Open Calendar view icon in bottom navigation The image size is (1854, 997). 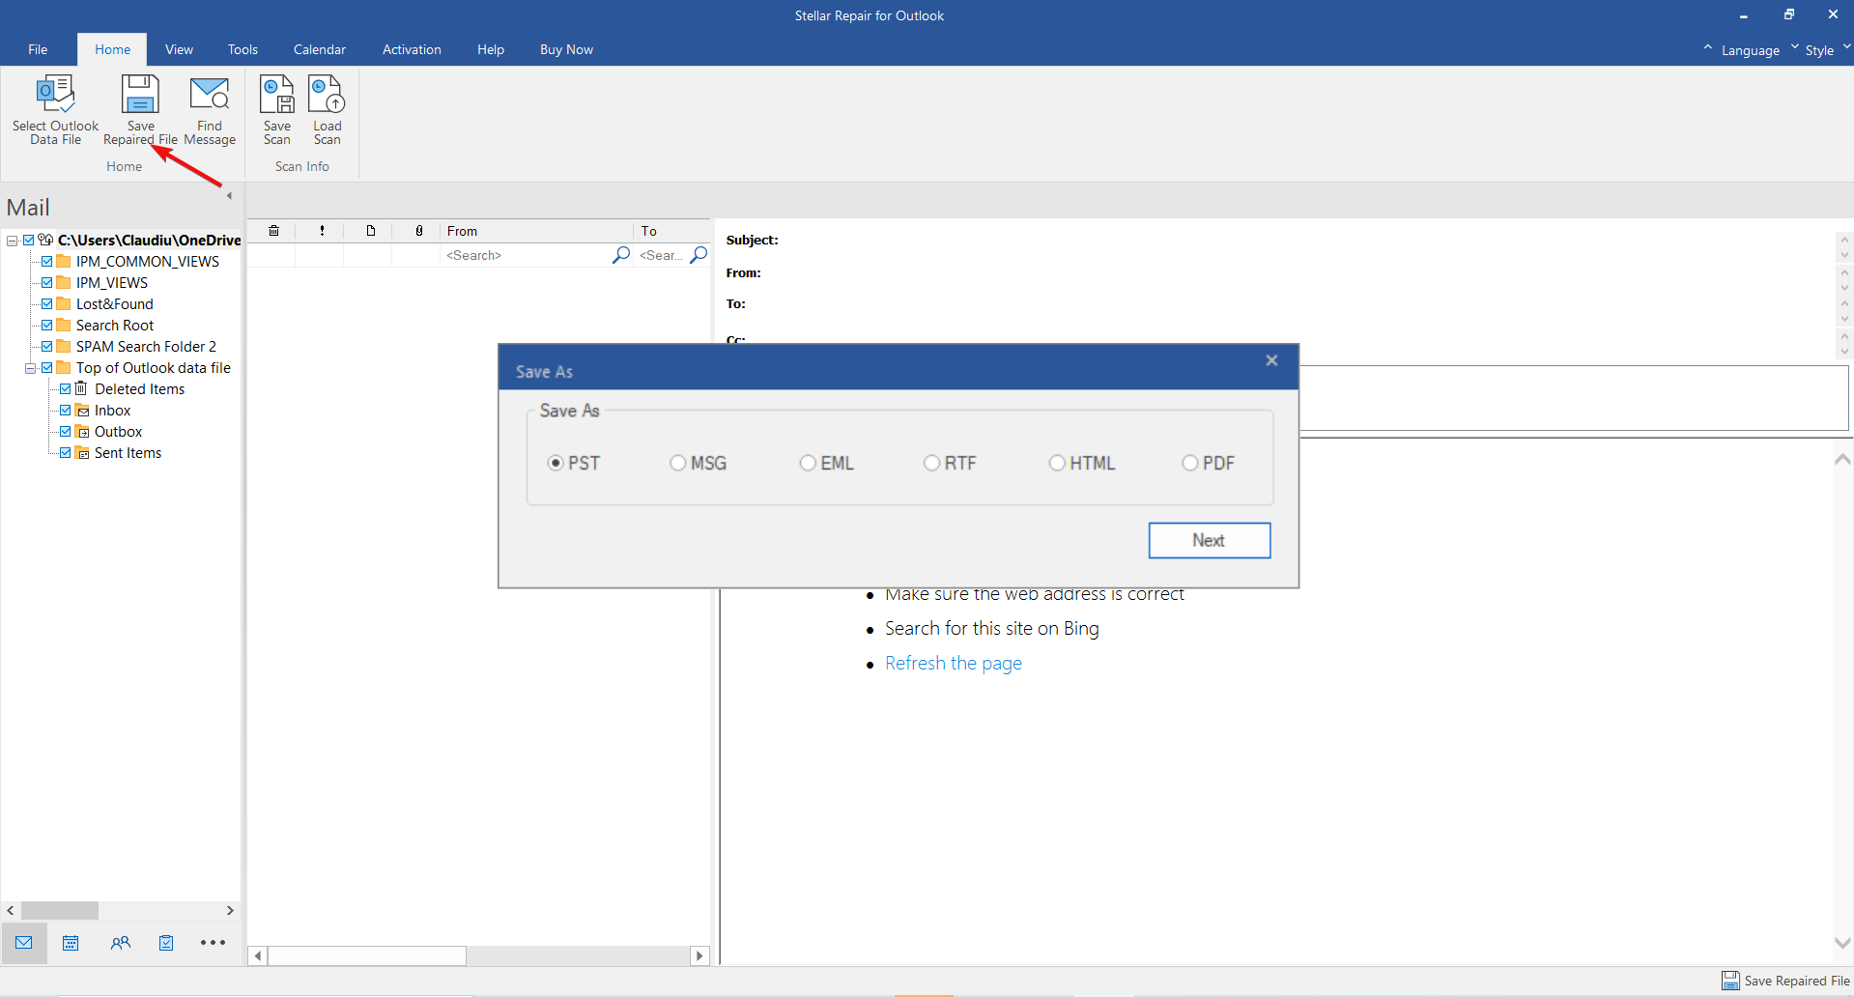point(71,943)
